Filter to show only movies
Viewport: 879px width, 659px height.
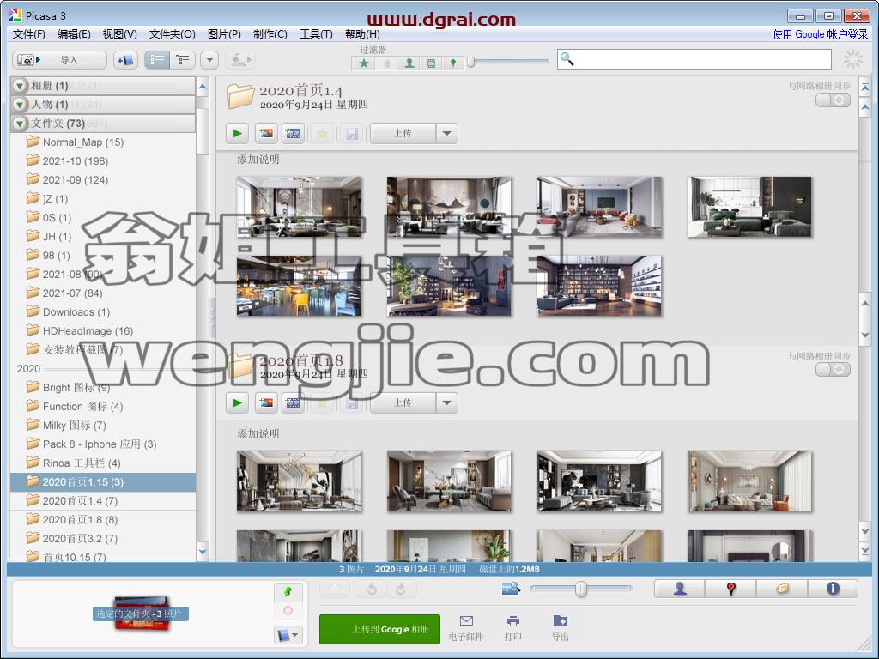point(431,63)
